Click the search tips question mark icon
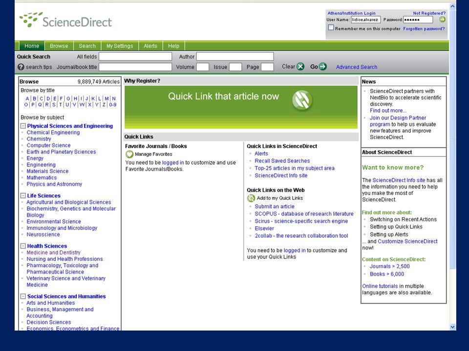The width and height of the screenshot is (469, 351). click(x=21, y=67)
